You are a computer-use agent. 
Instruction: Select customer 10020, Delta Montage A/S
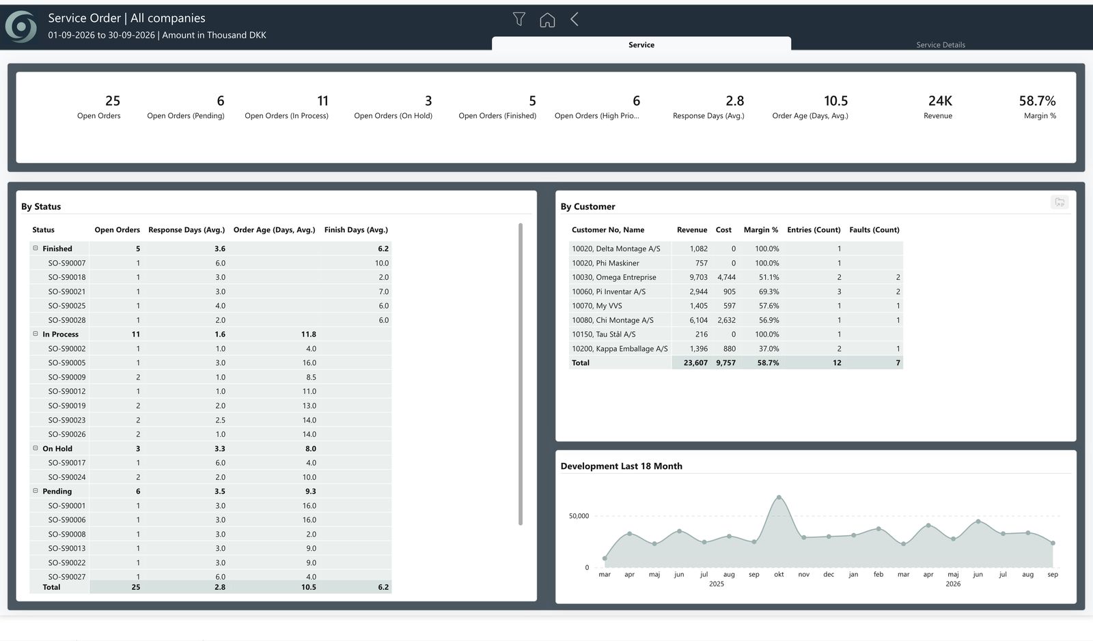(x=616, y=248)
